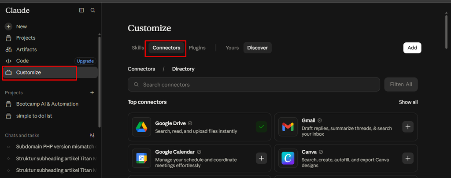Click the Upgrade badge beside Code
The width and height of the screenshot is (451, 178).
(85, 61)
